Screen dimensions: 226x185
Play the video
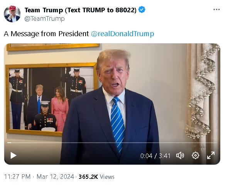coord(13,155)
